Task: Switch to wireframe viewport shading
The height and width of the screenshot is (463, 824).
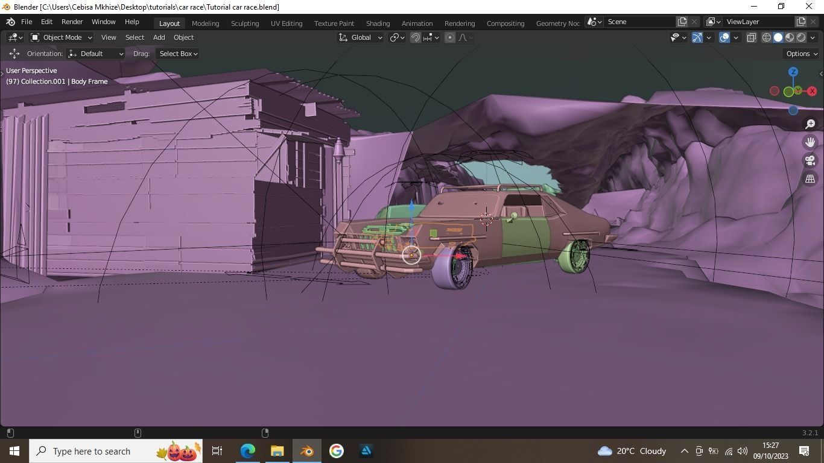Action: 767,37
